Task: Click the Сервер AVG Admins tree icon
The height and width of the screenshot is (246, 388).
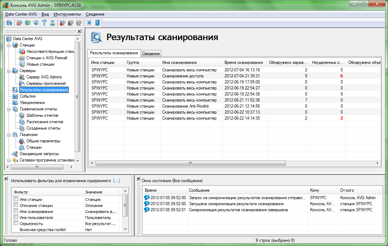Action: click(x=22, y=77)
